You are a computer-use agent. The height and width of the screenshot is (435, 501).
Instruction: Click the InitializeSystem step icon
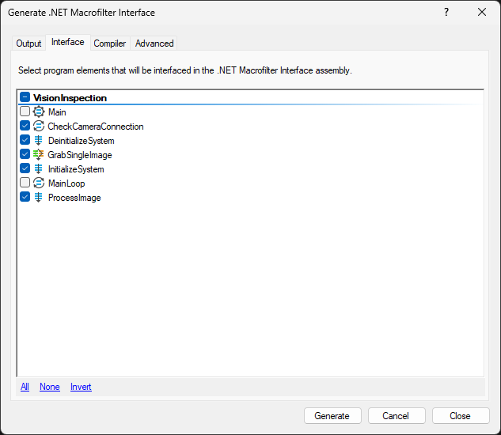[38, 169]
